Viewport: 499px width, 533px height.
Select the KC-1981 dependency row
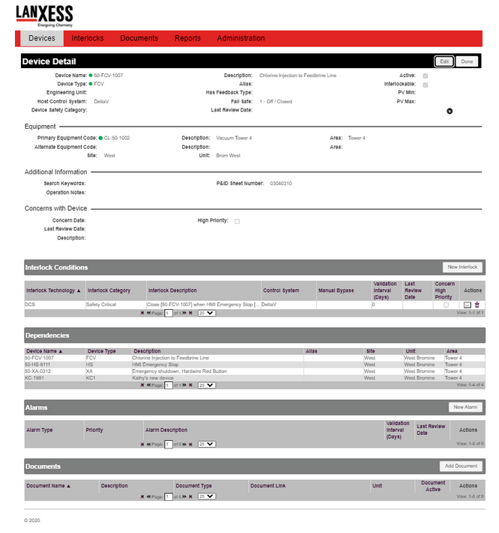255,377
